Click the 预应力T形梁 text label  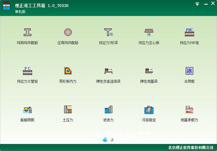(109, 43)
